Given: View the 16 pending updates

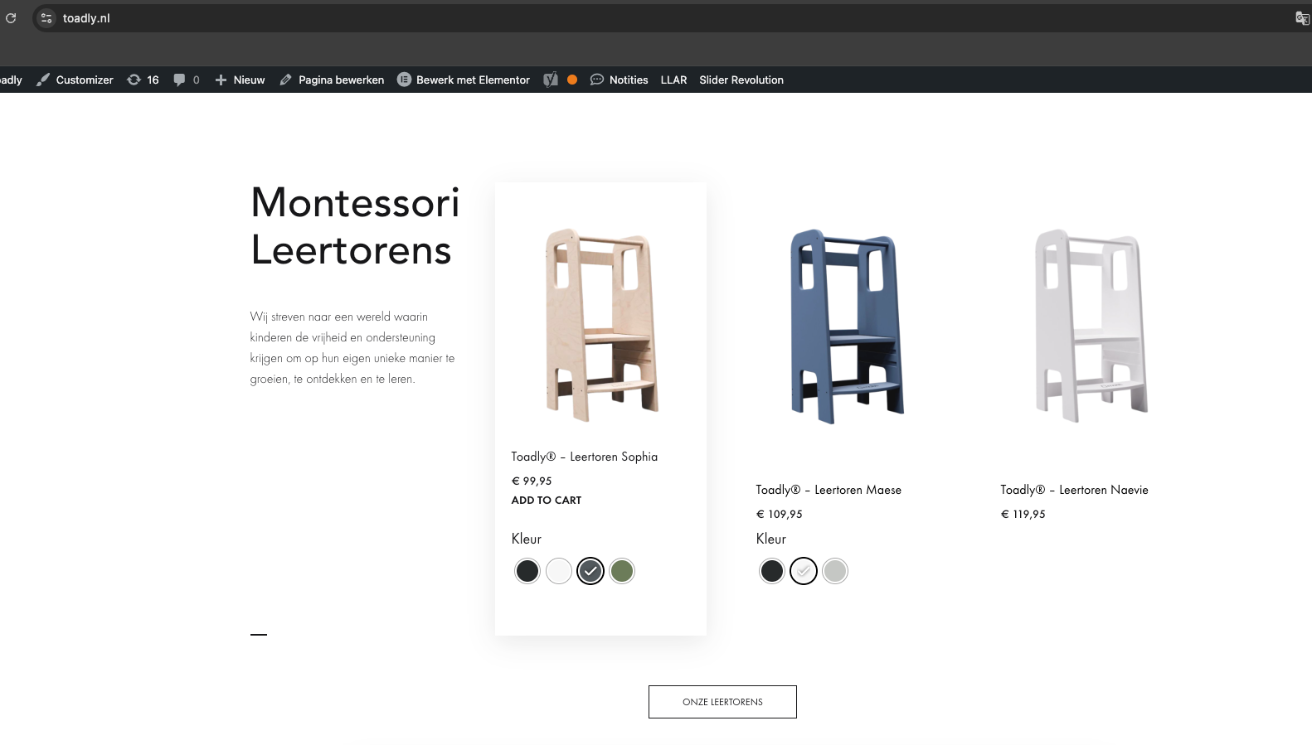Looking at the screenshot, I should (143, 80).
